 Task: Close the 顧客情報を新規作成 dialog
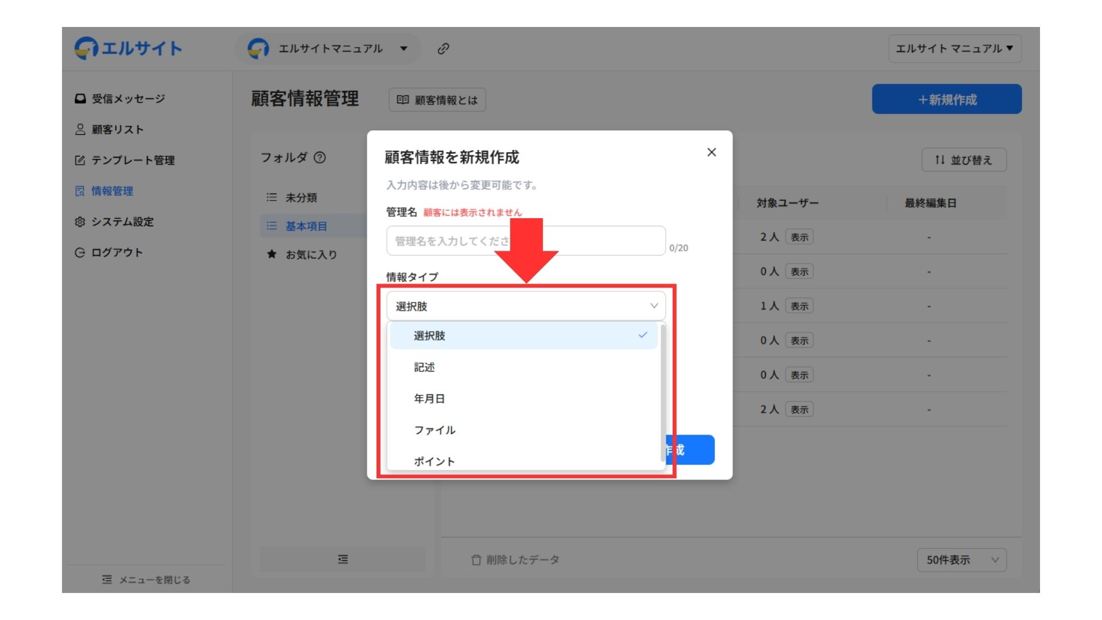712,152
